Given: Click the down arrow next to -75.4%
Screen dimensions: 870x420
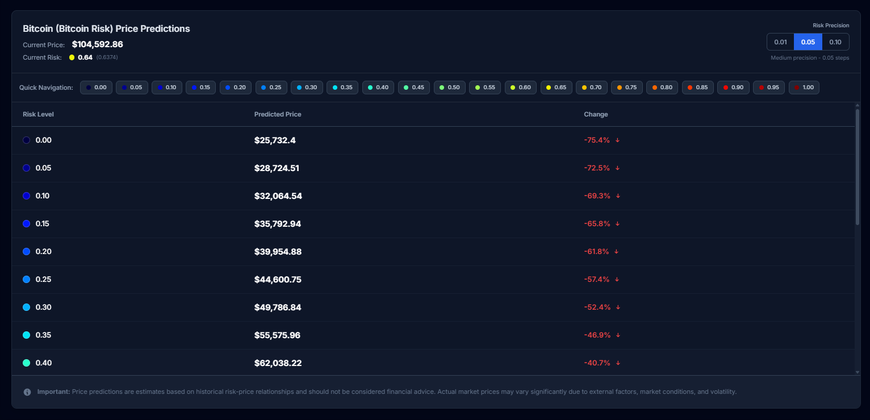Looking at the screenshot, I should pyautogui.click(x=617, y=140).
